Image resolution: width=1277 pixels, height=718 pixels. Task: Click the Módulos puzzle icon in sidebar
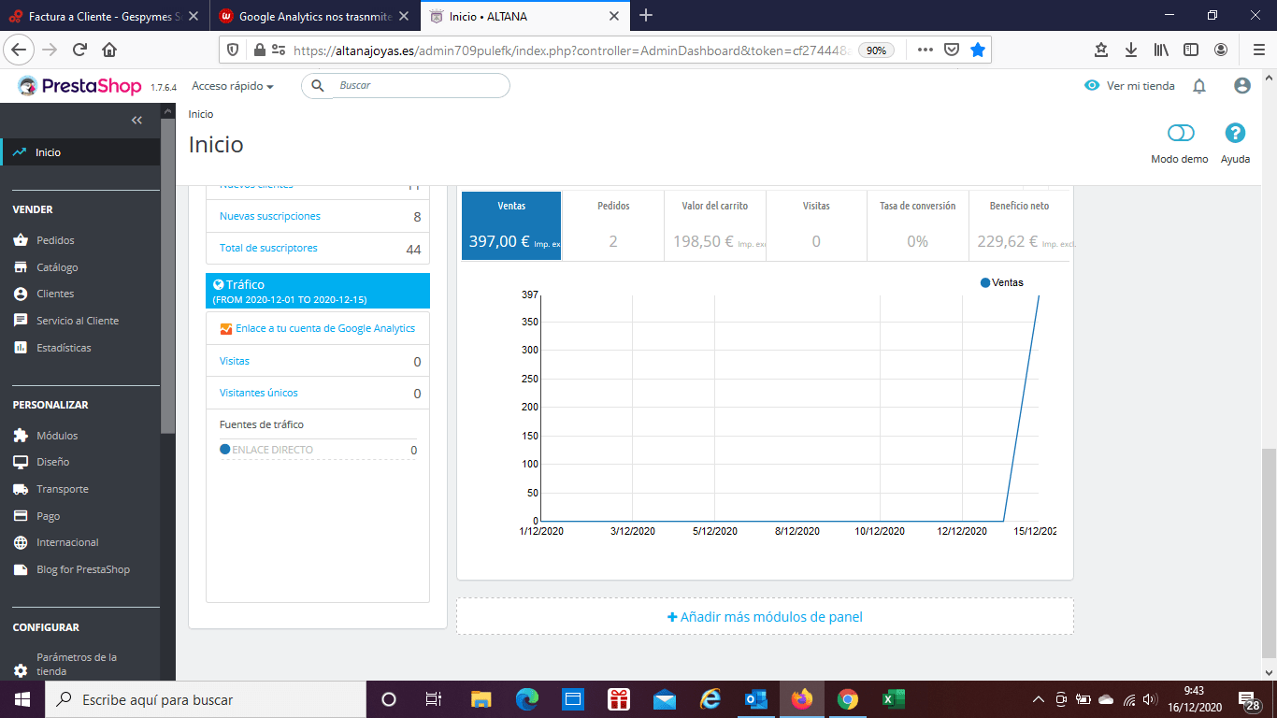click(21, 436)
